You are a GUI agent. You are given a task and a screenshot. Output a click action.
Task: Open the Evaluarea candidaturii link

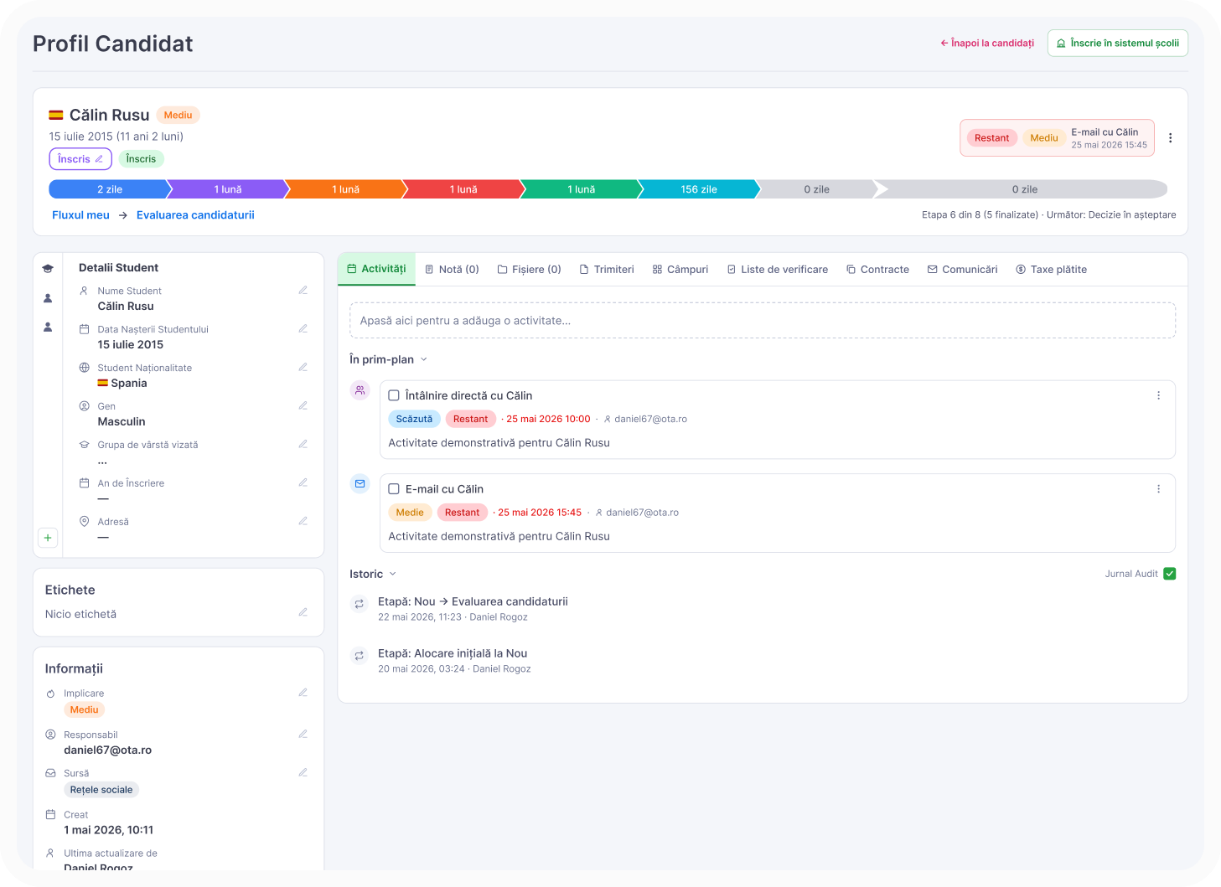pos(195,215)
